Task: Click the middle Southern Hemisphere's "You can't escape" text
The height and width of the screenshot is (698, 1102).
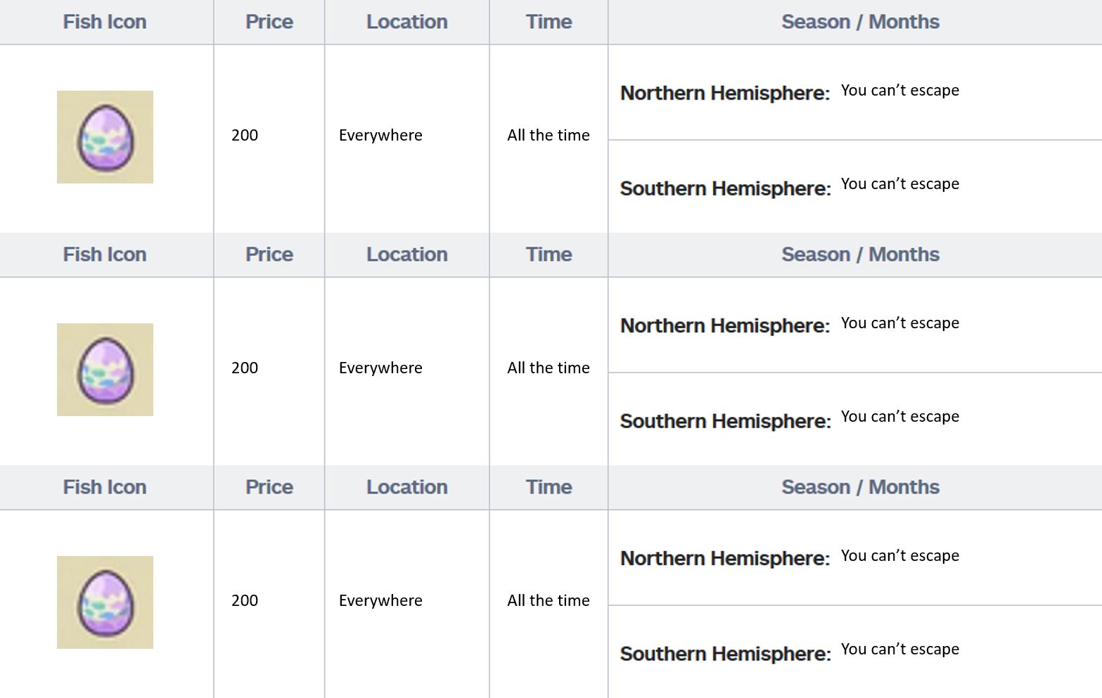Action: click(900, 416)
